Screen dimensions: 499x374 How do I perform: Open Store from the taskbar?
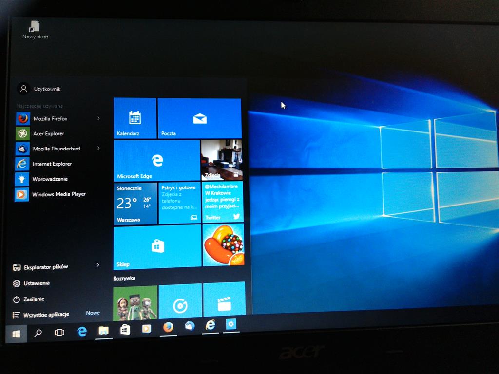(x=125, y=330)
